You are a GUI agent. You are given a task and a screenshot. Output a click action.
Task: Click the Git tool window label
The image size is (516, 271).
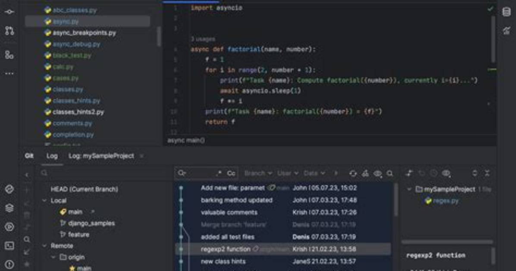click(x=29, y=156)
